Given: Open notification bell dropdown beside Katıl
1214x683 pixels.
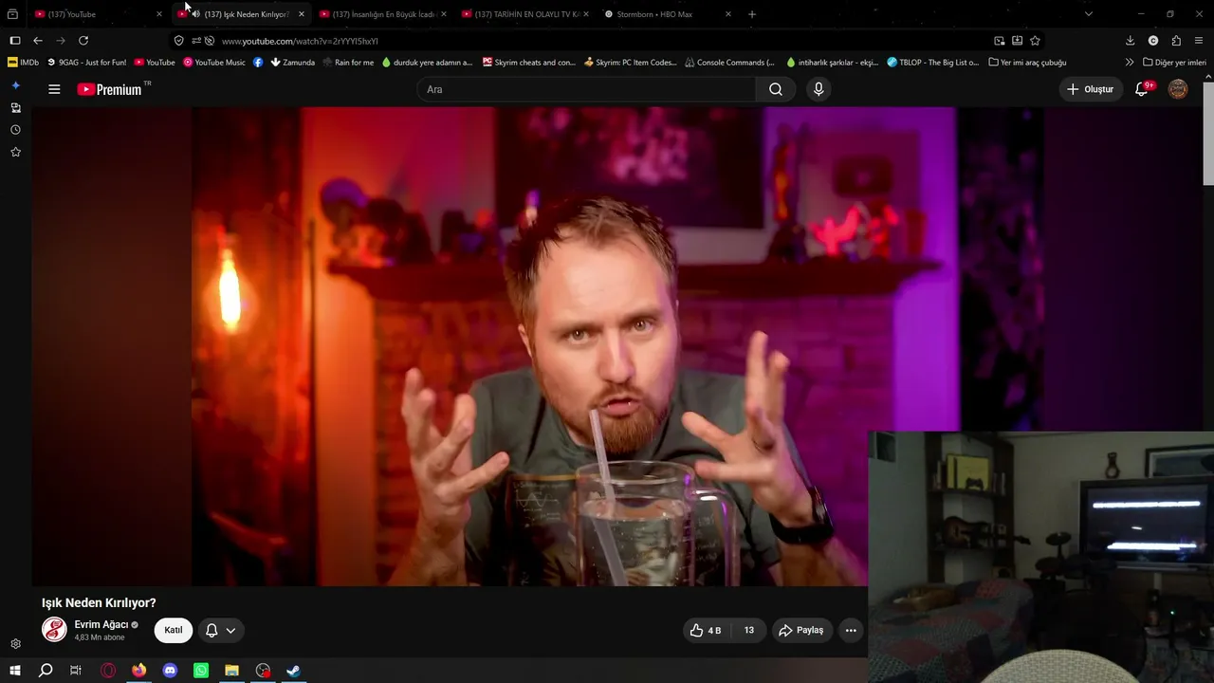Looking at the screenshot, I should click(x=221, y=630).
